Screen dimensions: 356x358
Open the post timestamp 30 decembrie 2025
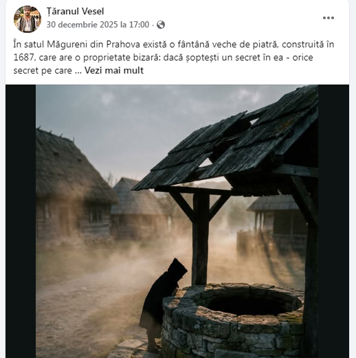point(98,25)
